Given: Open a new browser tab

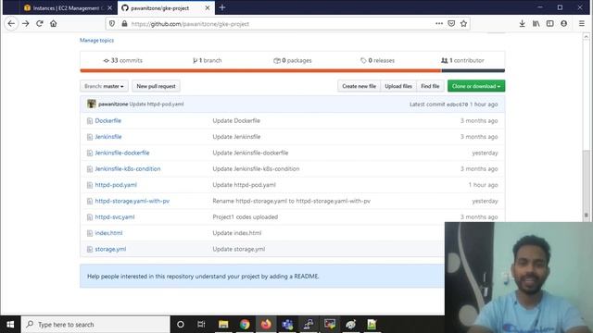Looking at the screenshot, I should point(222,7).
